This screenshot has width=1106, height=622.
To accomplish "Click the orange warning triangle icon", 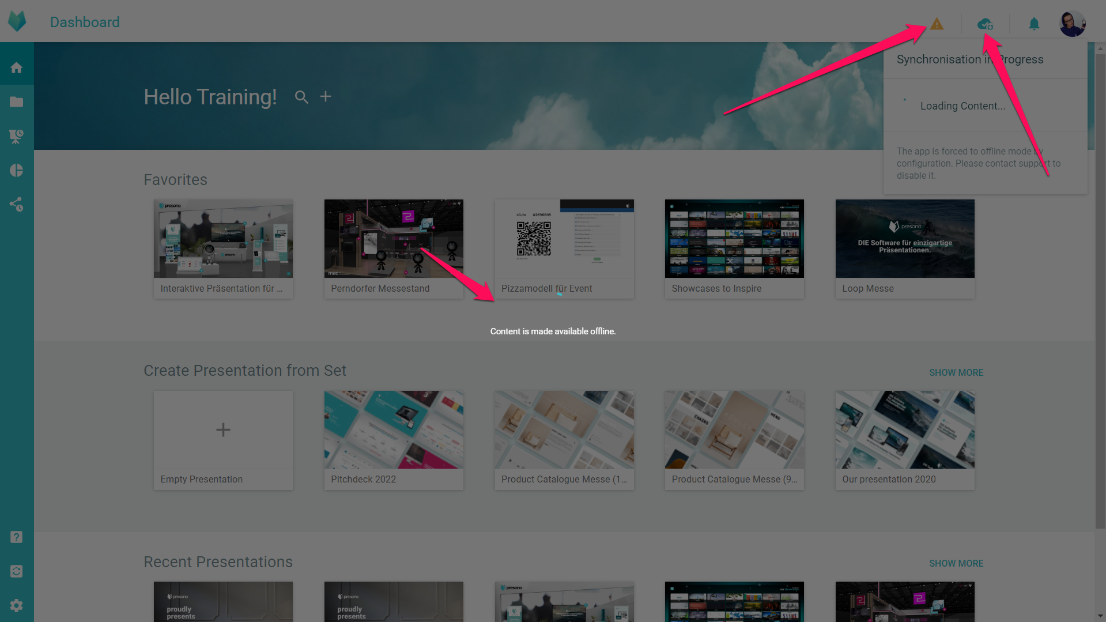I will (937, 24).
